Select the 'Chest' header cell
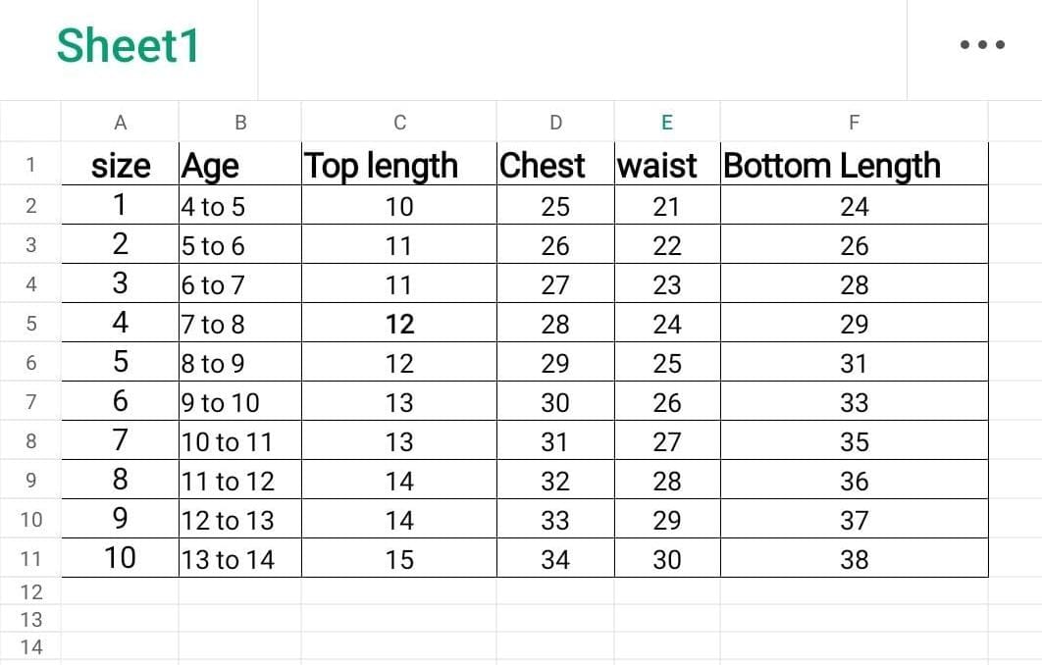 (x=543, y=166)
